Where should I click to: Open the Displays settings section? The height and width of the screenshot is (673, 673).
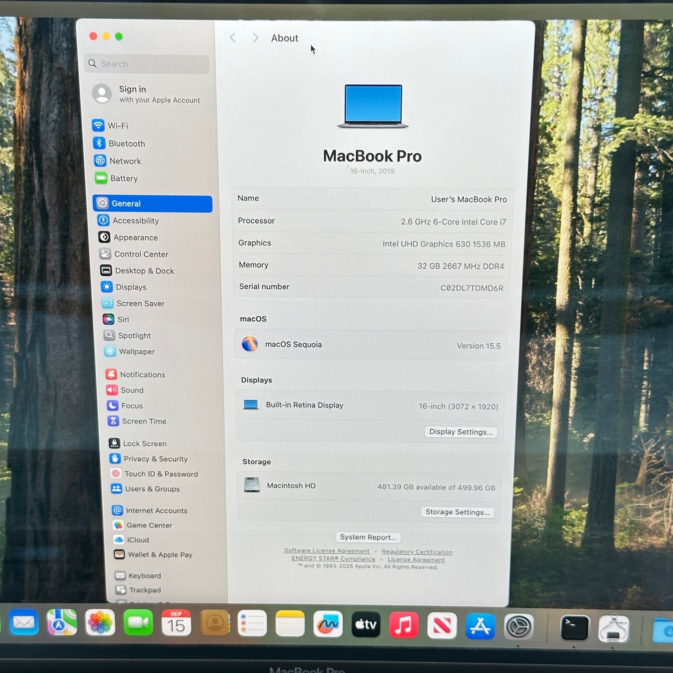[x=131, y=287]
